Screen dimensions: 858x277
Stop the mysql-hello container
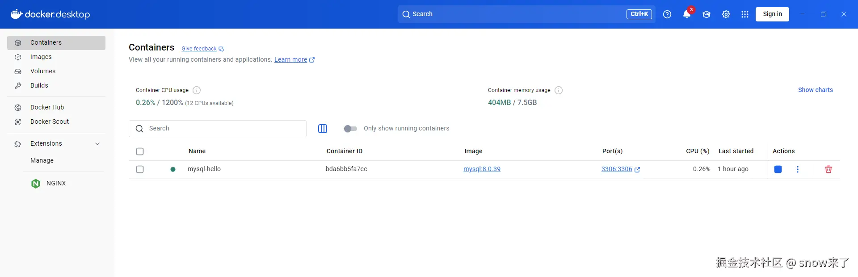pyautogui.click(x=778, y=169)
